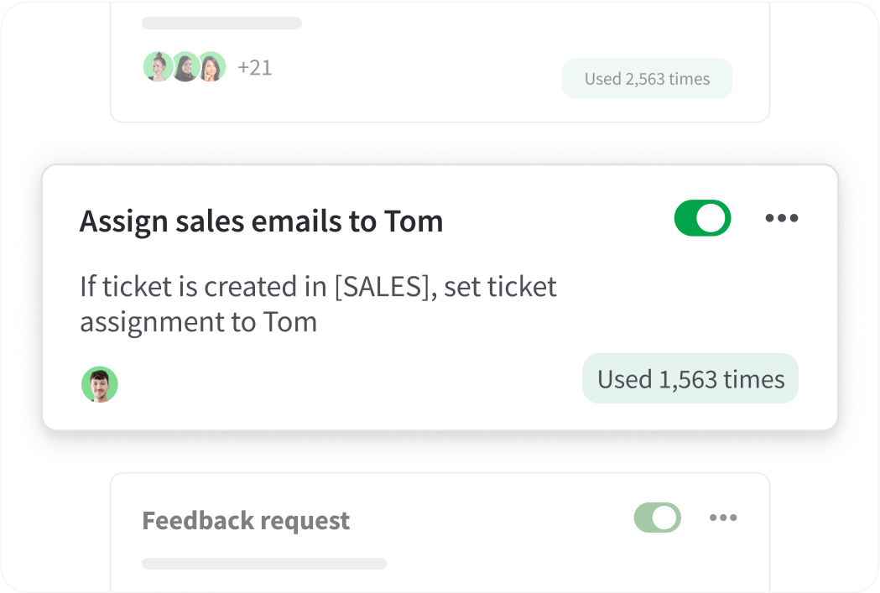Click the Used 1,563 times badge
This screenshot has width=880, height=593.
coord(690,378)
